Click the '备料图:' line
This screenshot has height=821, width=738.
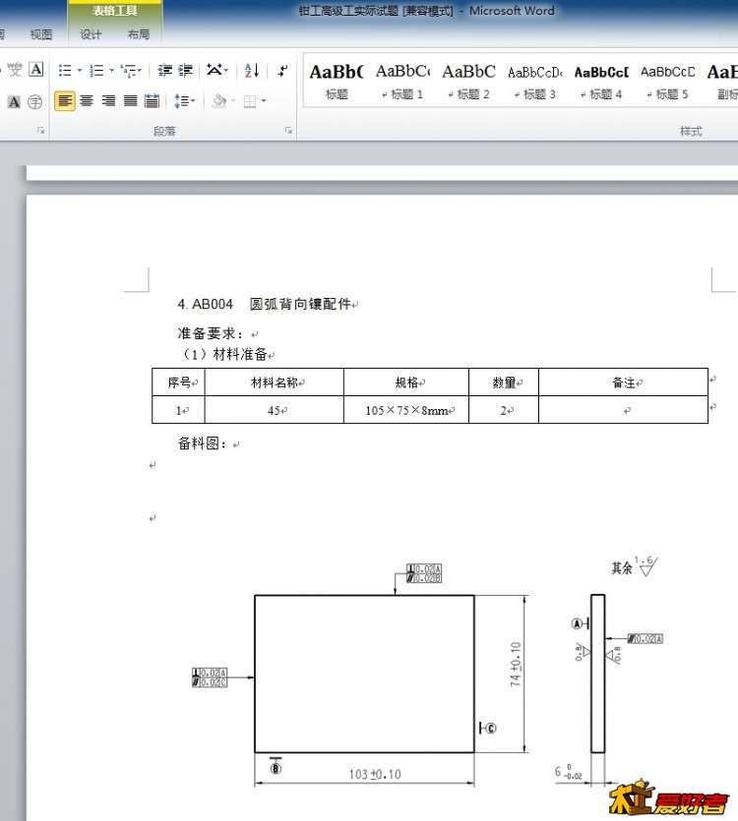tap(202, 443)
